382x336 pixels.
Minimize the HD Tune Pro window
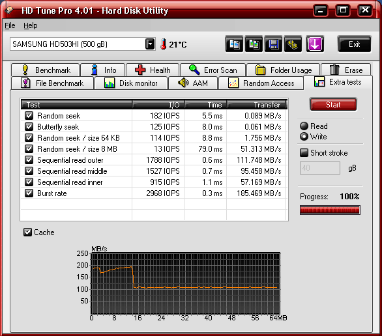coord(321,10)
